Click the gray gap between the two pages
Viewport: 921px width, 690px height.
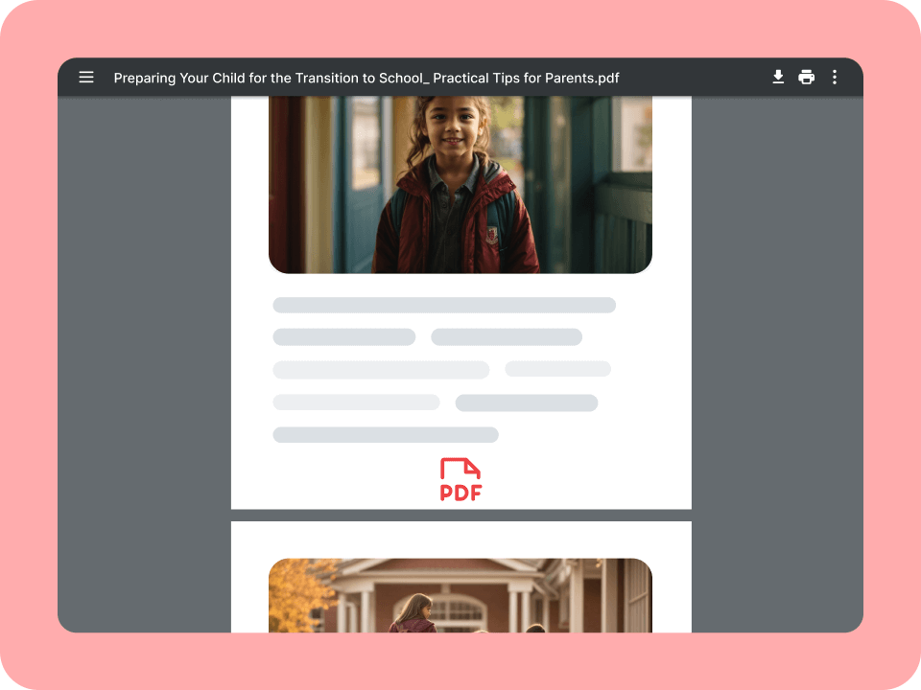460,516
